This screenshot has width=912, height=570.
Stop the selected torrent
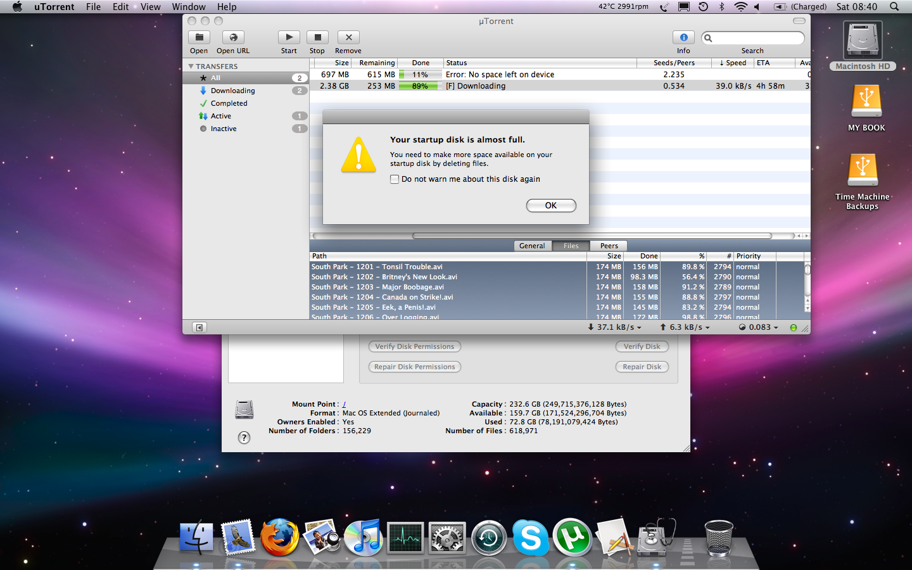pyautogui.click(x=317, y=37)
